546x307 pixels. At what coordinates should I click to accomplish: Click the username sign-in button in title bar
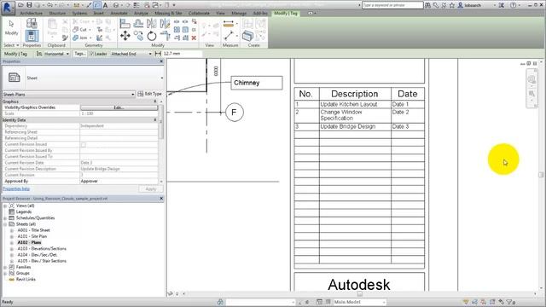470,5
